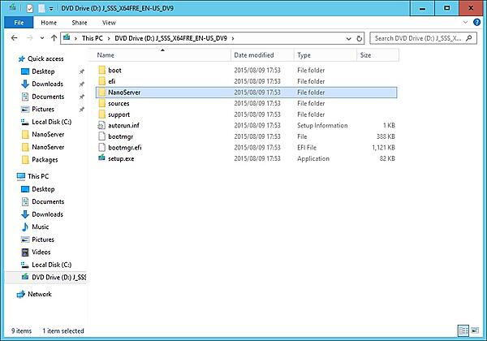Image resolution: width=487 pixels, height=341 pixels.
Task: Expand the ribbon with the chevron
Action: (465, 22)
